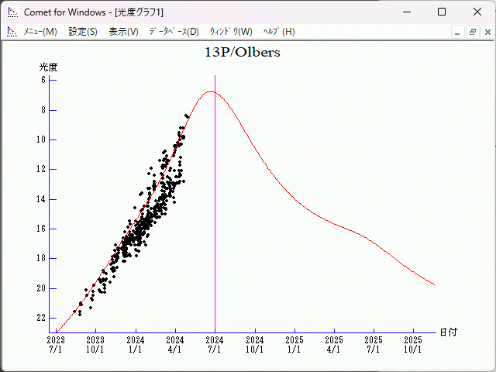Viewport: 496px width, 372px height.
Task: Open the ヘルプ(H) help menu
Action: point(279,32)
